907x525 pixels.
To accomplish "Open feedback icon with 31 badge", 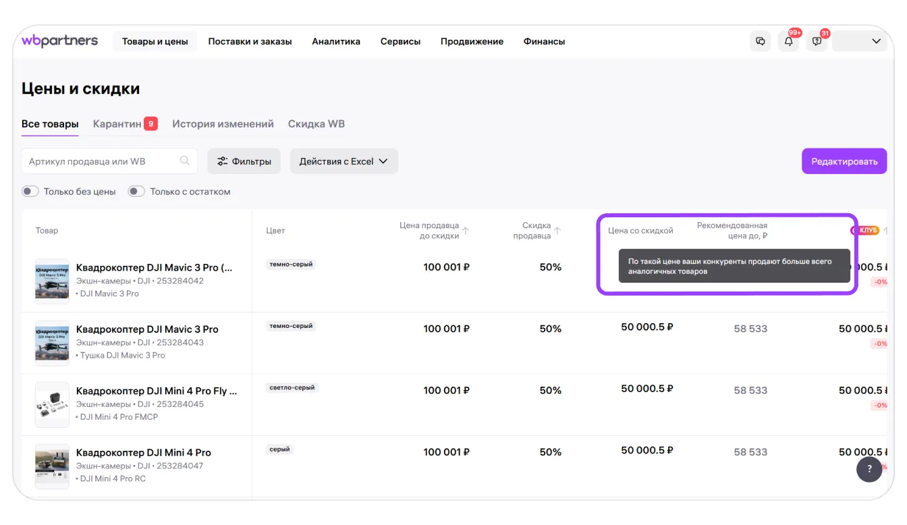I will 817,41.
